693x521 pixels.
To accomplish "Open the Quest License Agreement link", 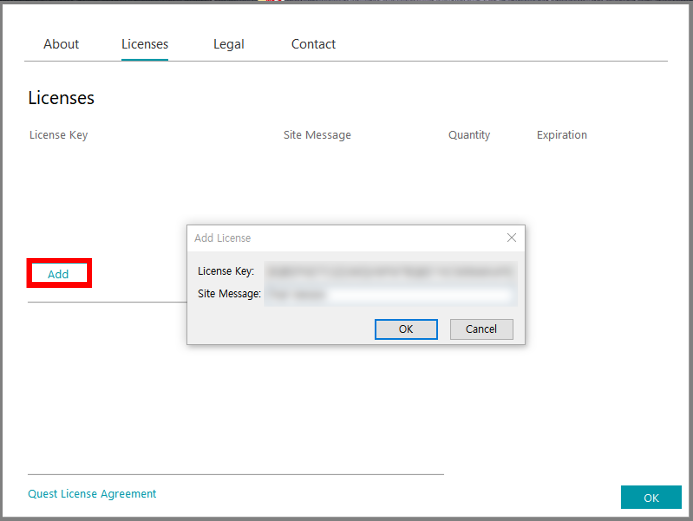I will click(92, 494).
